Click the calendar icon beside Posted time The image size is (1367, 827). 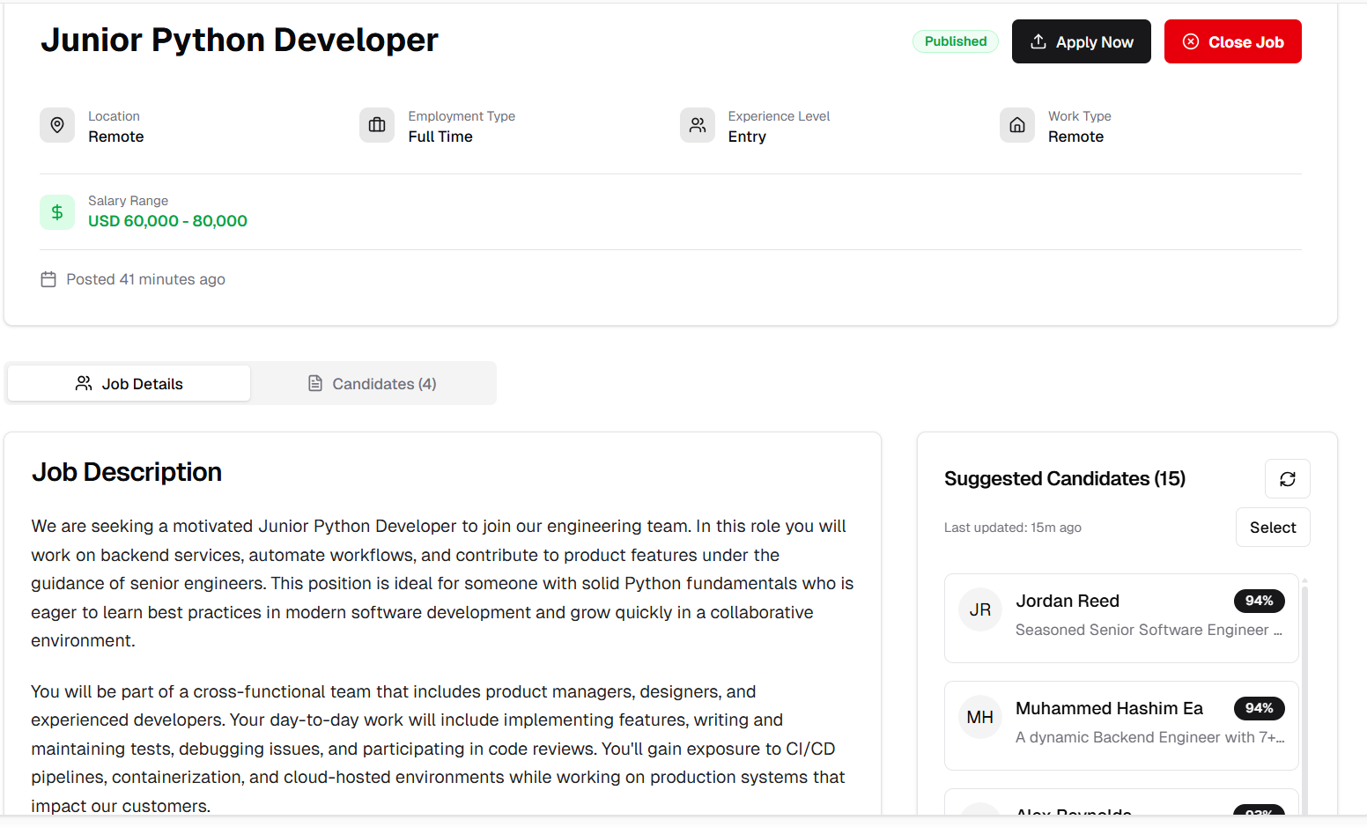click(48, 279)
